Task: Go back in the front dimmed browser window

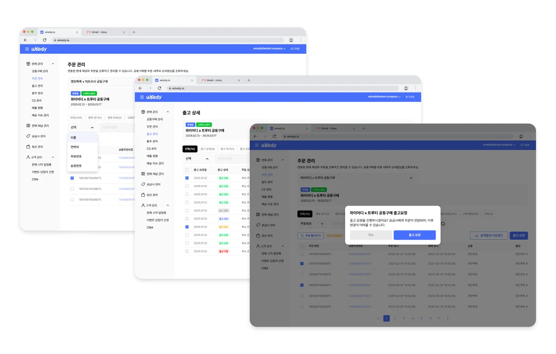Action: [255, 136]
